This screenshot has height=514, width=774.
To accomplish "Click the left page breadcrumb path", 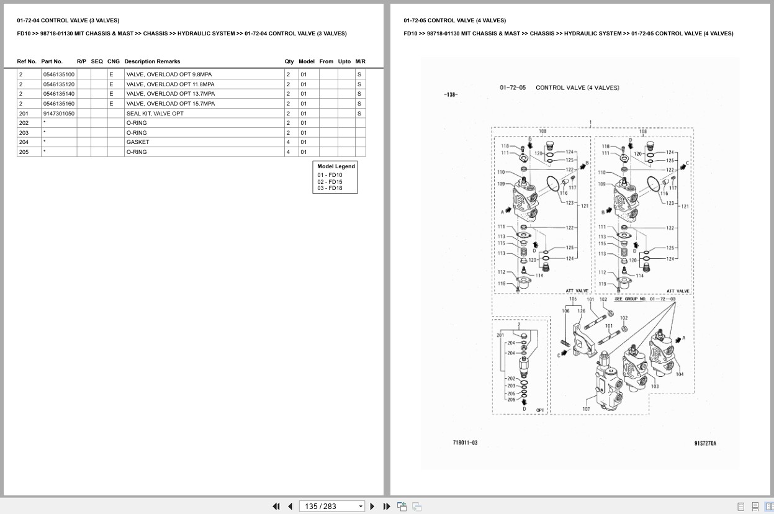I will (x=182, y=34).
